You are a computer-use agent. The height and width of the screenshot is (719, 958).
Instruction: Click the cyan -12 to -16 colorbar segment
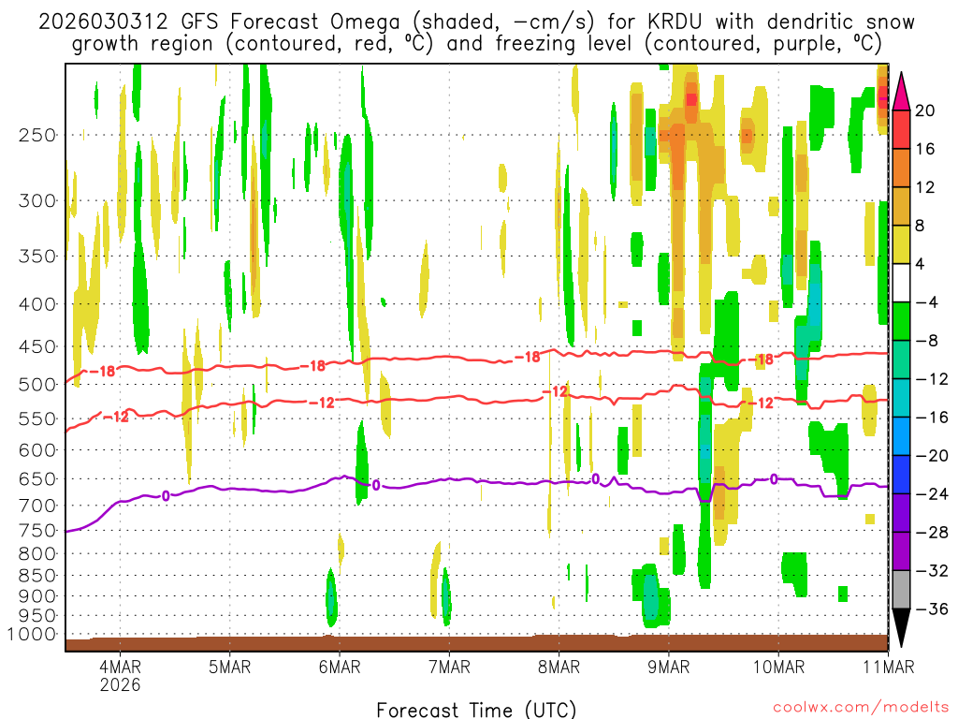(901, 398)
